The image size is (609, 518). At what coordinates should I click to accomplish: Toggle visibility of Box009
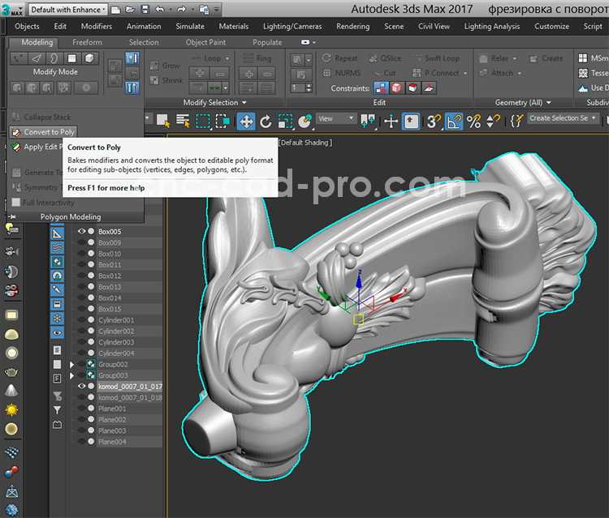tap(81, 242)
